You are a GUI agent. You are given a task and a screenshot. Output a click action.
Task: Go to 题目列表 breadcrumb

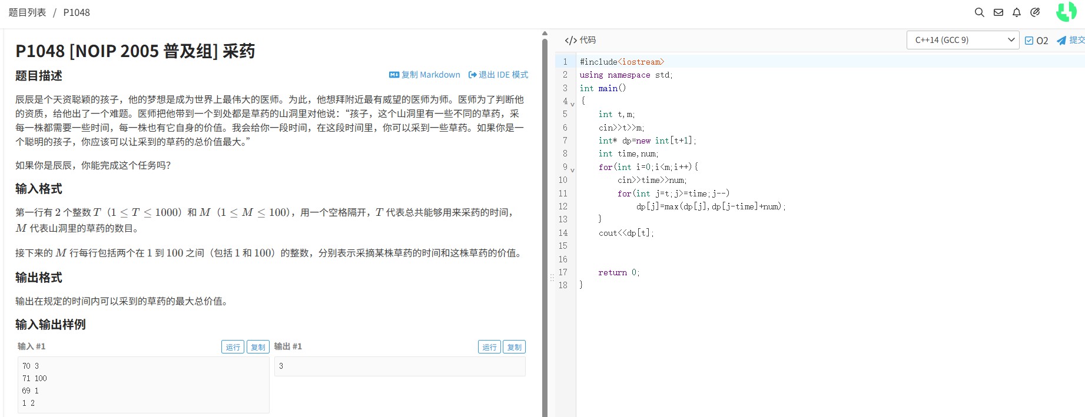pos(27,12)
